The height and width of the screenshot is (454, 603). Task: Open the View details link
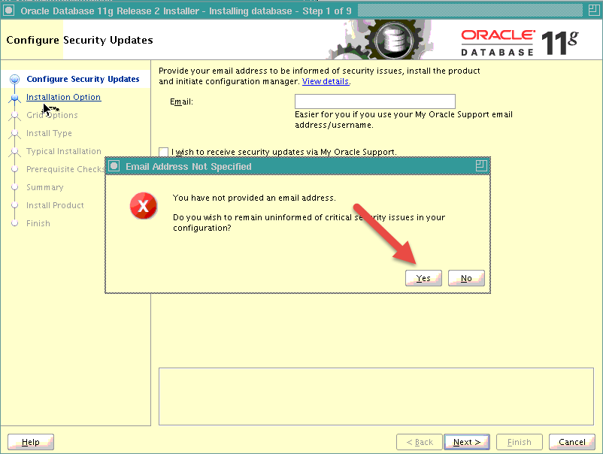(325, 81)
